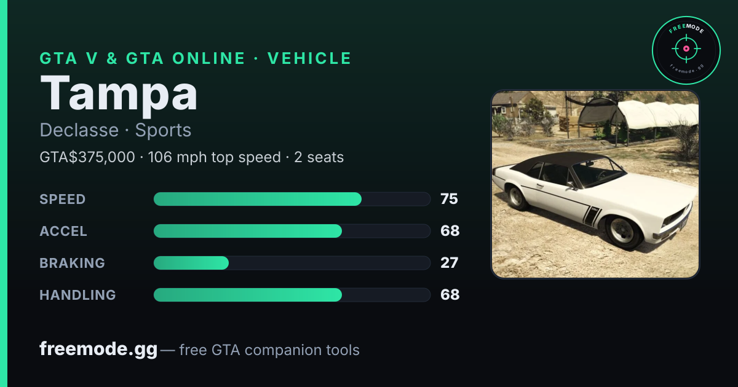Click the freemode.gg crosshair logo badge
738x387 pixels.
click(x=686, y=50)
